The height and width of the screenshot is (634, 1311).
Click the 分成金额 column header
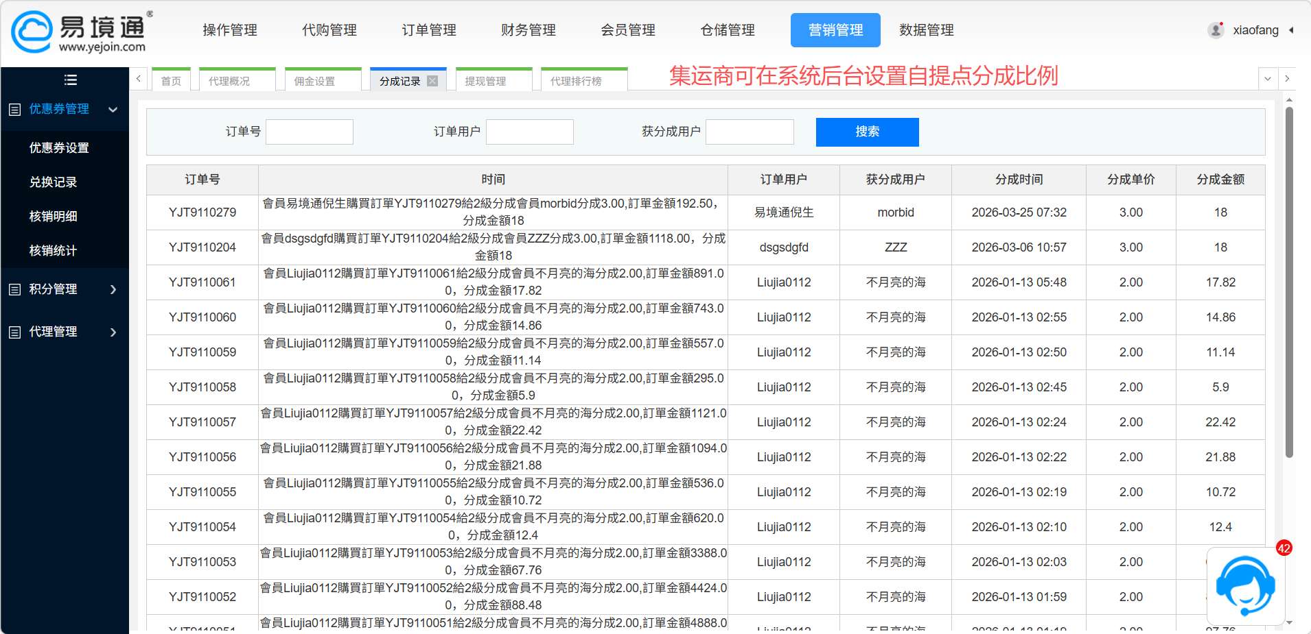[1220, 180]
